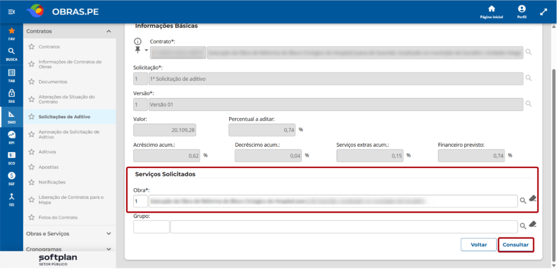The height and width of the screenshot is (269, 557).
Task: Open Notificações in the side menu
Action: pos(52,182)
